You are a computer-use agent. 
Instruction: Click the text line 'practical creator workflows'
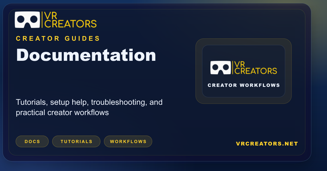coord(62,112)
